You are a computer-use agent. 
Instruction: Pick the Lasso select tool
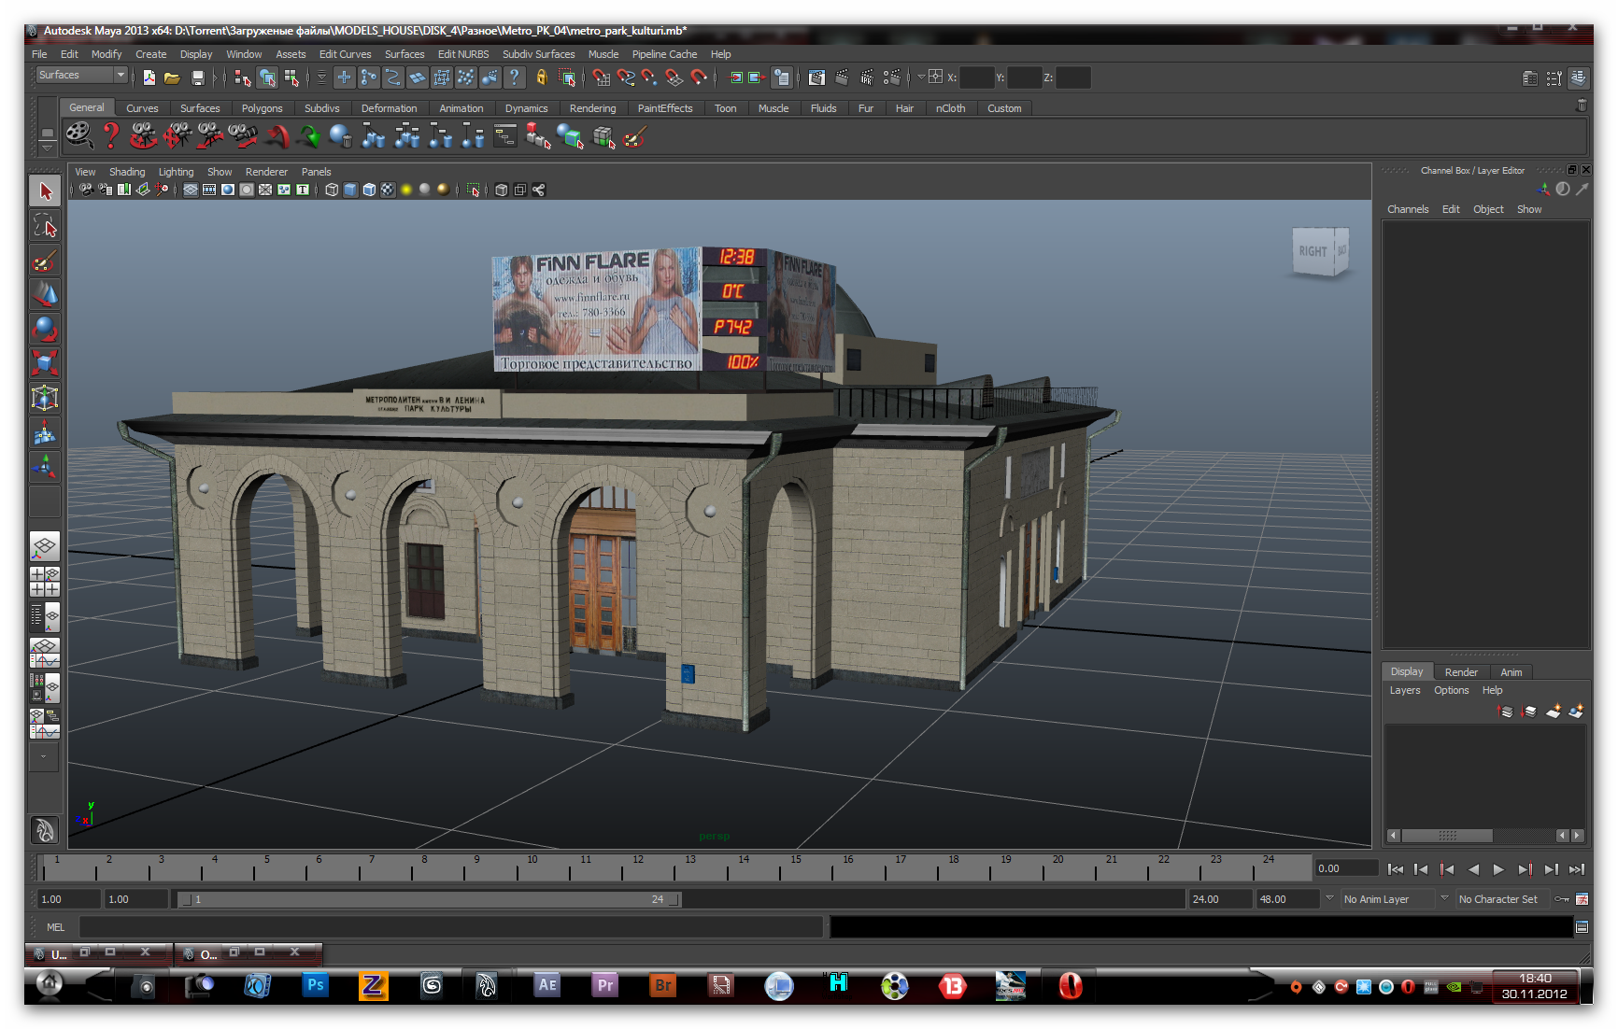pos(44,226)
